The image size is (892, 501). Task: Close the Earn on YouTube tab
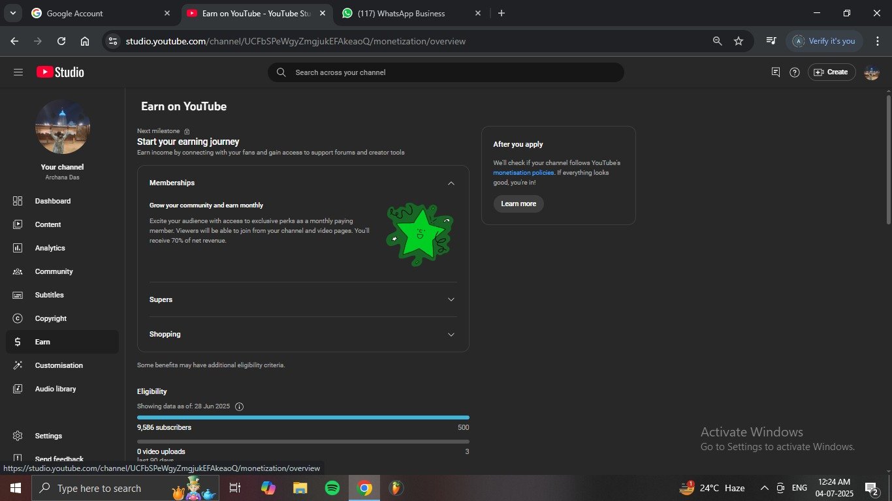(323, 13)
